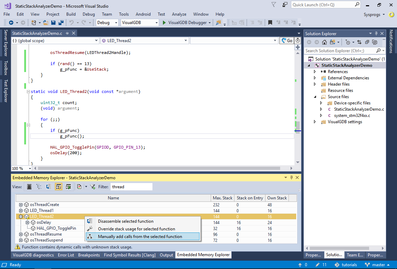
Task: Expand the Header files folder
Action: pyautogui.click(x=315, y=84)
